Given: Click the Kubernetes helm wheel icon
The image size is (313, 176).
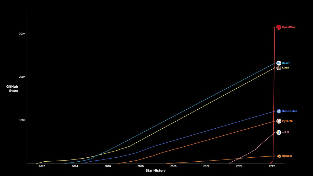Looking at the screenshot, I should [279, 111].
